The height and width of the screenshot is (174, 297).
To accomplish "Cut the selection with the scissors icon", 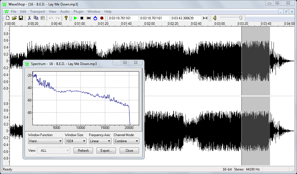I will point(29,18).
